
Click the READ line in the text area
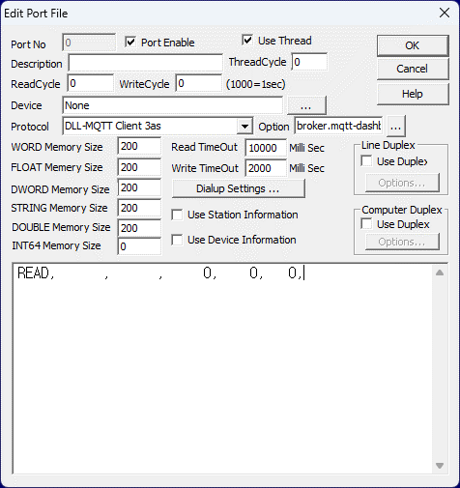(x=160, y=273)
